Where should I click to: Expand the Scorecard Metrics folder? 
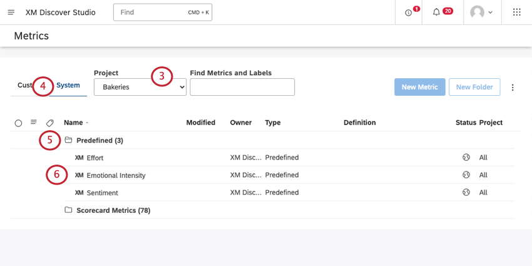tap(113, 210)
